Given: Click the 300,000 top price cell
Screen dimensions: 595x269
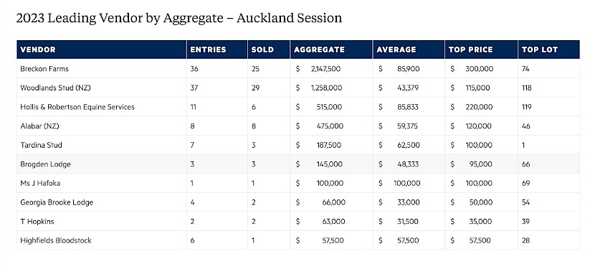Looking at the screenshot, I should click(x=480, y=69).
